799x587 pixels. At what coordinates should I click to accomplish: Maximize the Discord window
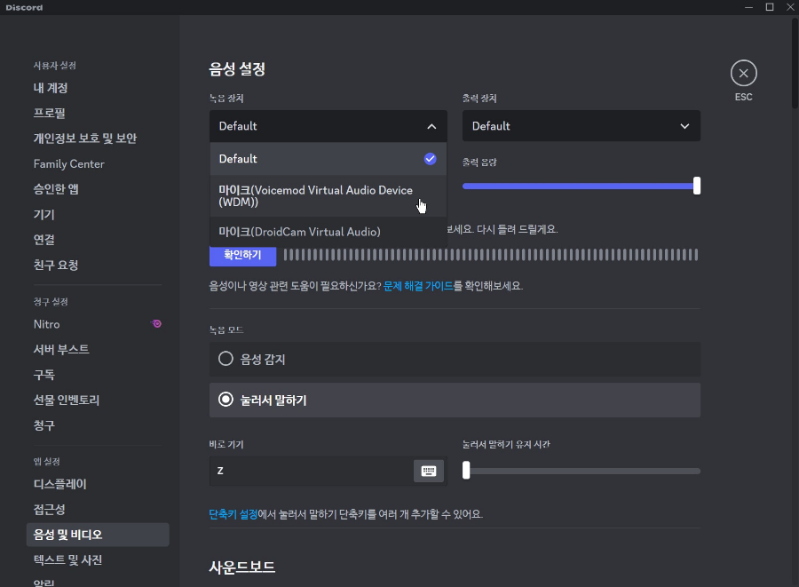pos(770,7)
